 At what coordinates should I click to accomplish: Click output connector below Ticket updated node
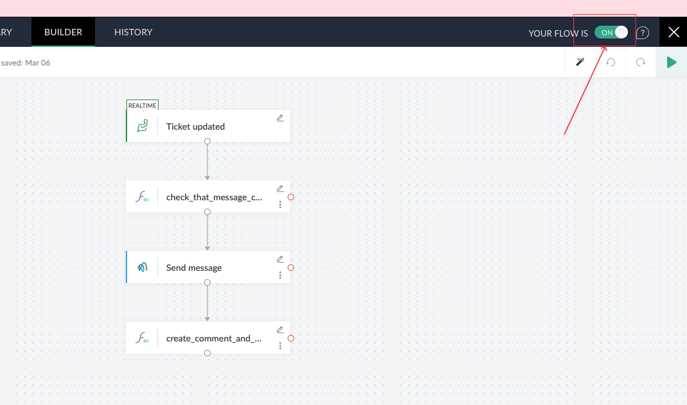coord(207,141)
